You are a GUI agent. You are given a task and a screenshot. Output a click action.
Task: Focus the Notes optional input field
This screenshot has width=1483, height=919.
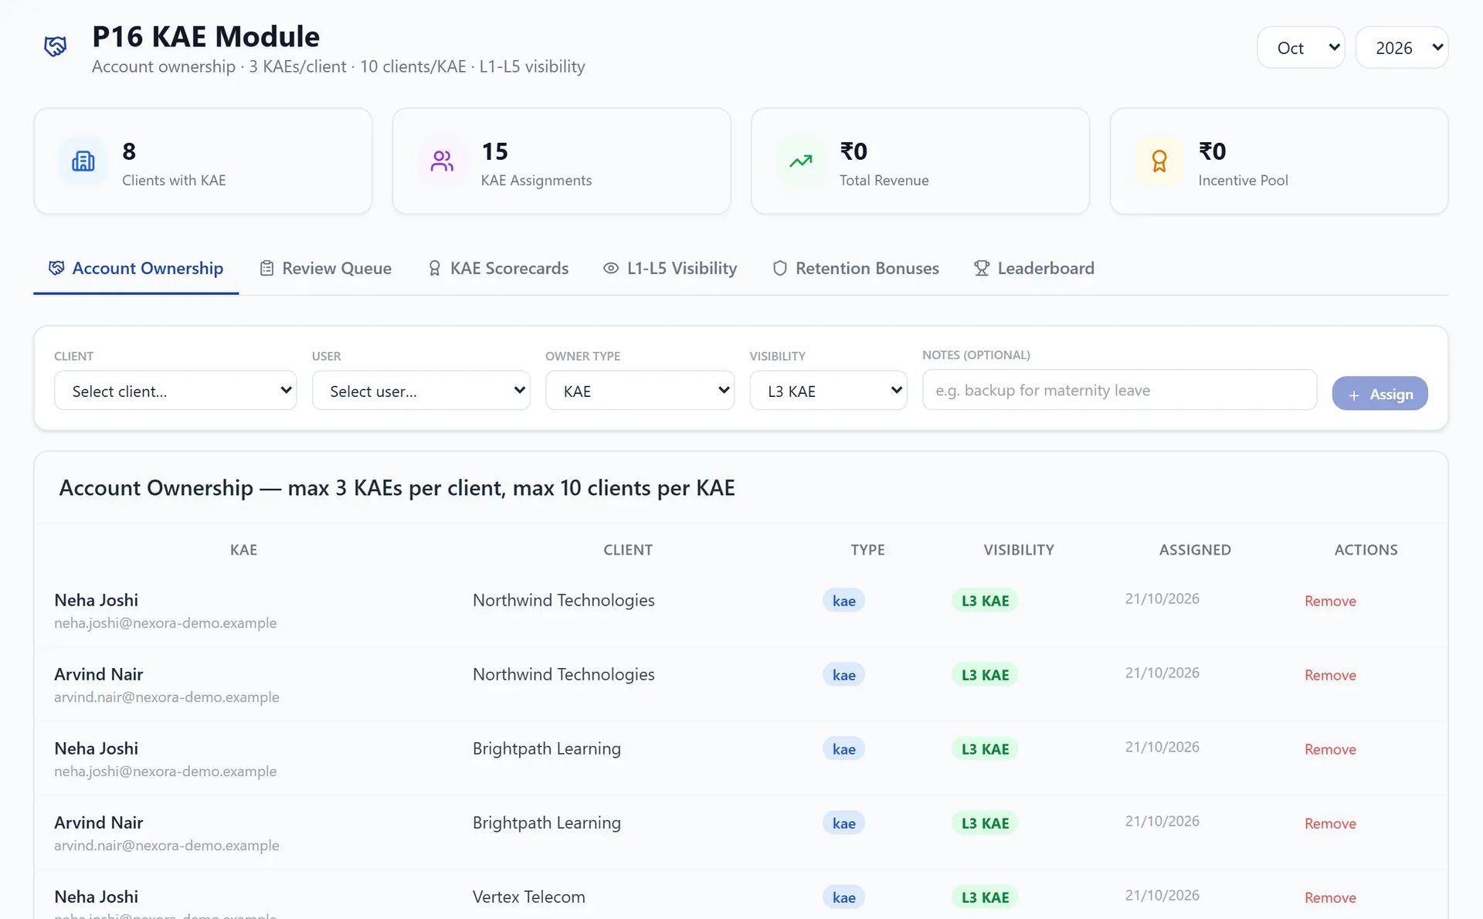(x=1119, y=390)
